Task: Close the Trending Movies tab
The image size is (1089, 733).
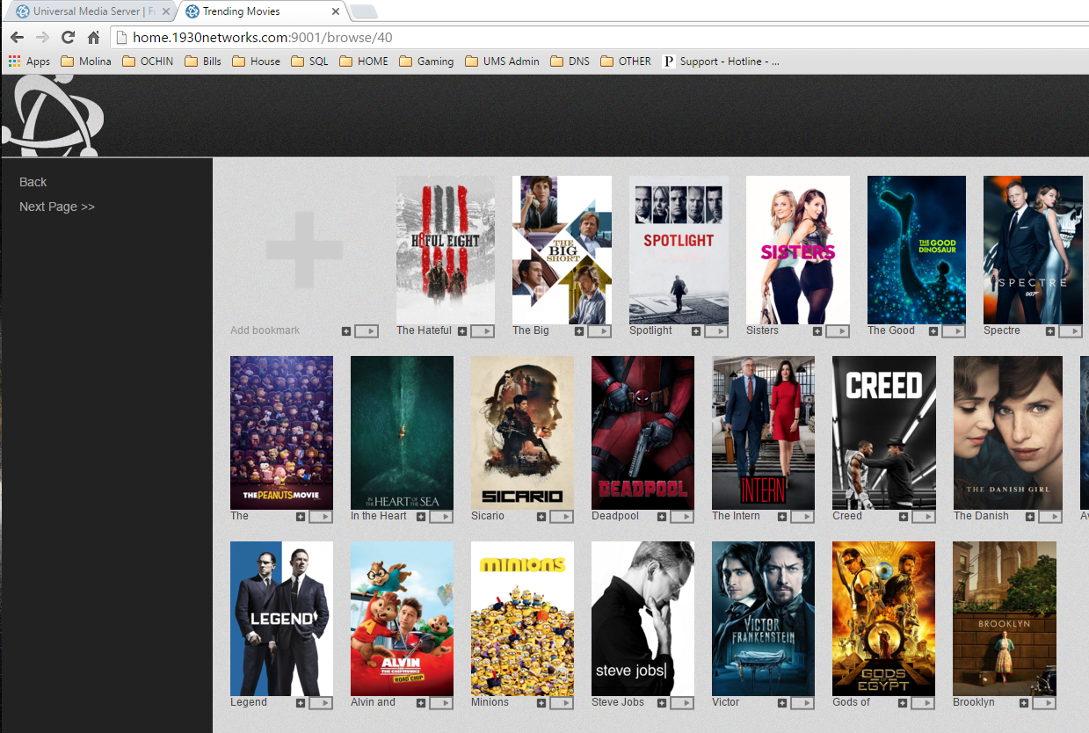Action: 335,11
